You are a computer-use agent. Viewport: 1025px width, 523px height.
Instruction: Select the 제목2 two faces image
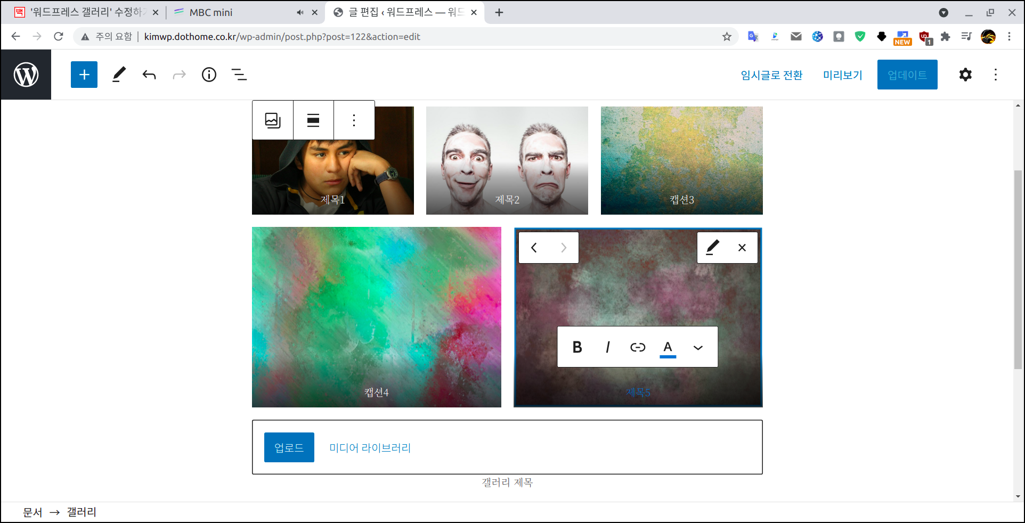pos(507,160)
